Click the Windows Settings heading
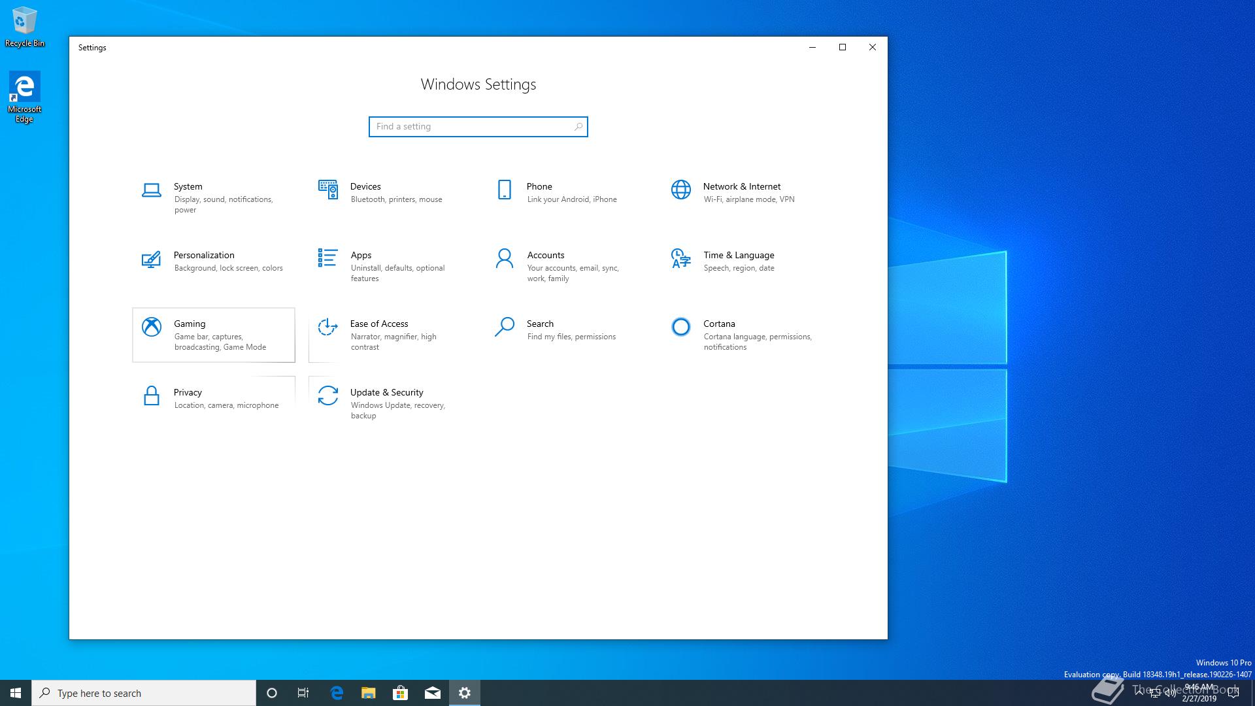Screen dimensions: 1255x706 (x=478, y=84)
